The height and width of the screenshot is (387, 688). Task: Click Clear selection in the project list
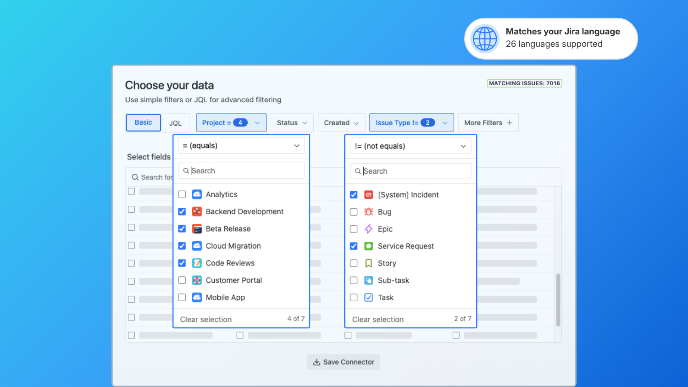pyautogui.click(x=206, y=319)
